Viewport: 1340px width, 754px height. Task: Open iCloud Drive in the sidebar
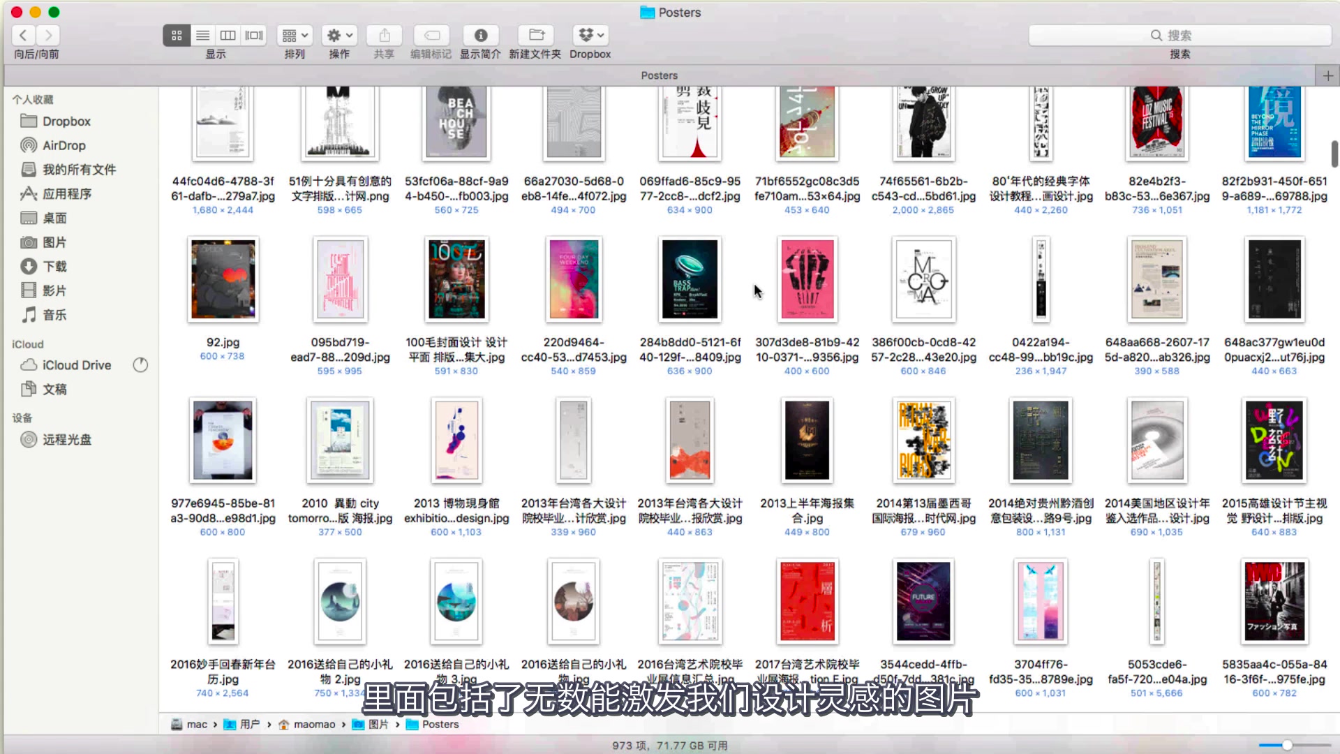tap(77, 365)
